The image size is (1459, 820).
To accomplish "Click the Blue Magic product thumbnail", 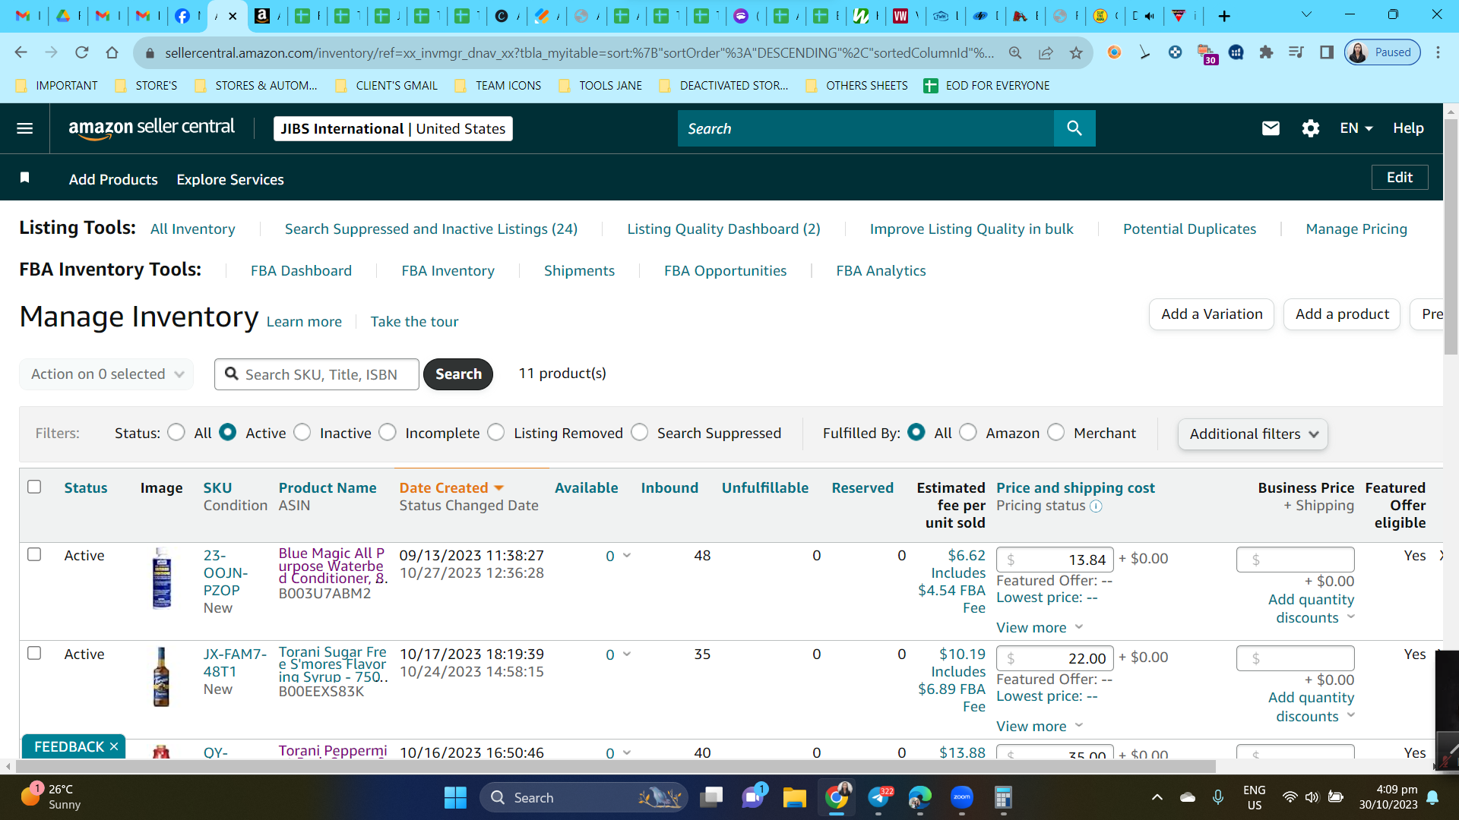I will [162, 579].
